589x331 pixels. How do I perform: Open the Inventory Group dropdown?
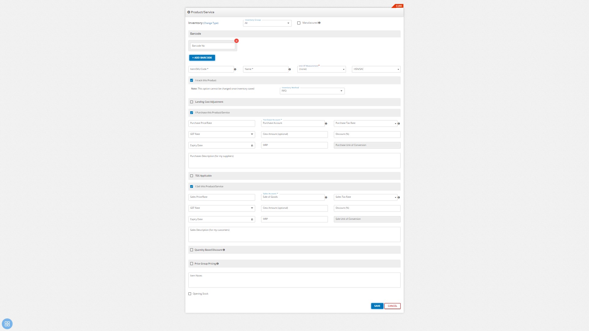click(x=267, y=23)
